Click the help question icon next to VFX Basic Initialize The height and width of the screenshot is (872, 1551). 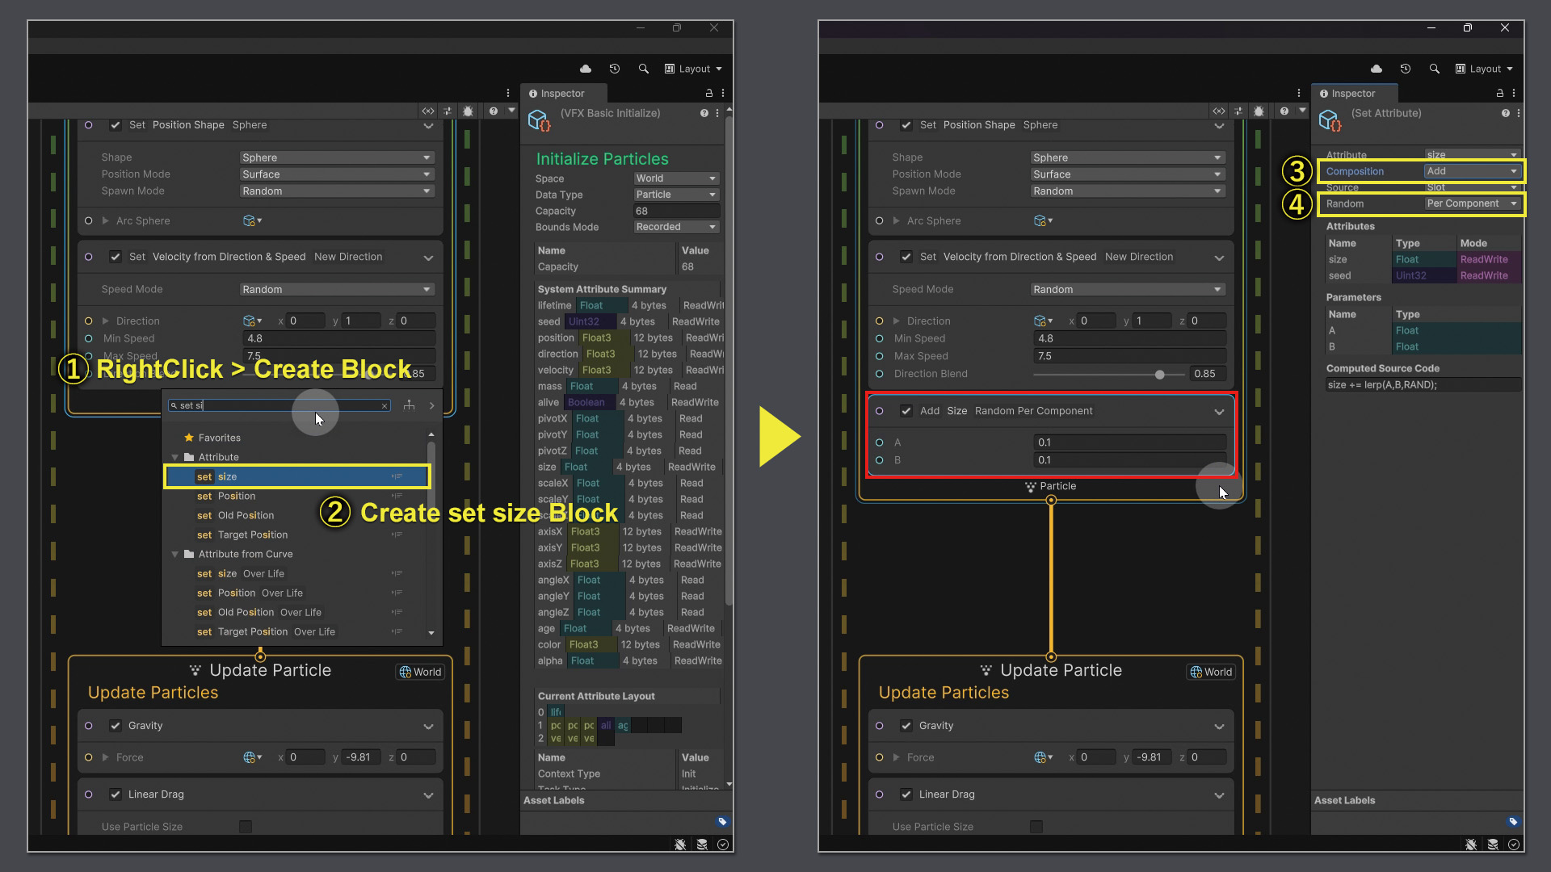point(704,114)
